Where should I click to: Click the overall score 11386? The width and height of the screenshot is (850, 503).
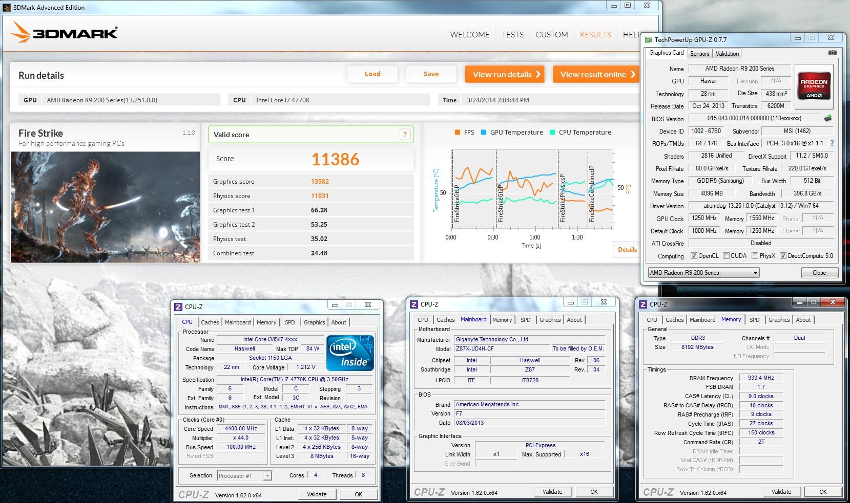(335, 159)
